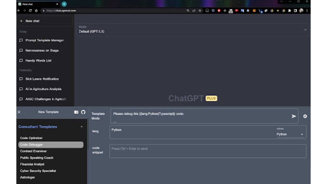
Task: Expand the Model selection dropdown
Action: (x=193, y=30)
